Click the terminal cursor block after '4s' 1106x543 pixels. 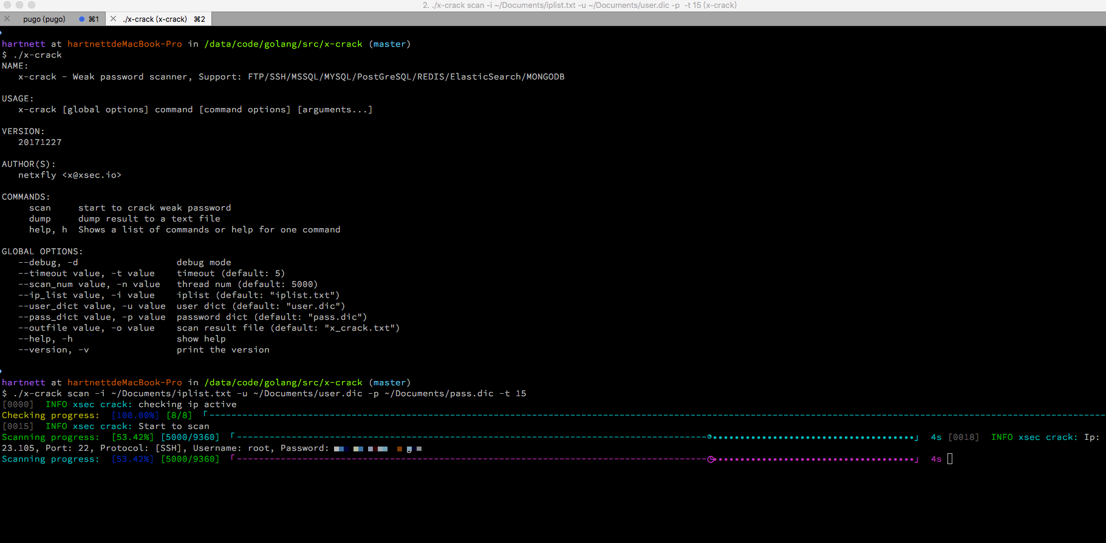click(950, 459)
